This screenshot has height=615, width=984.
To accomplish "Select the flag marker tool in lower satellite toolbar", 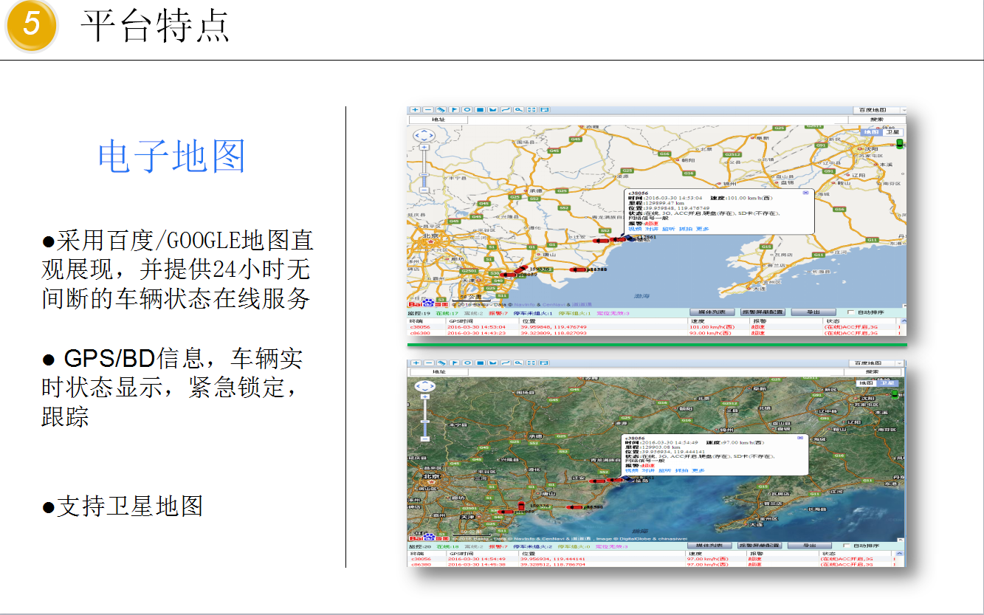I will [x=454, y=363].
